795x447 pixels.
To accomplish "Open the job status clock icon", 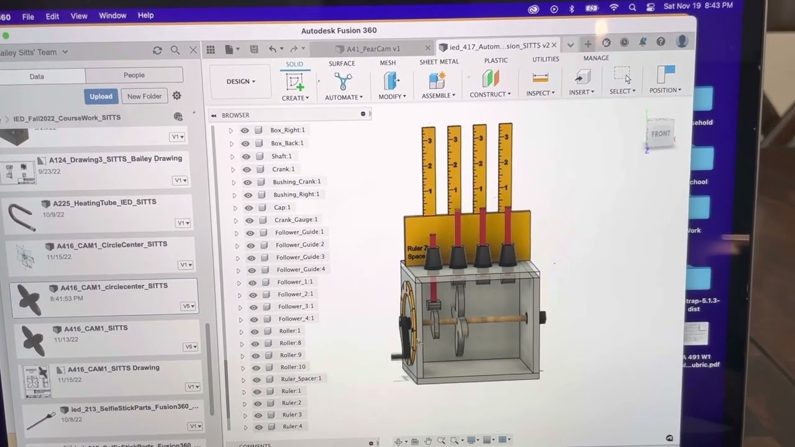I will coord(624,42).
